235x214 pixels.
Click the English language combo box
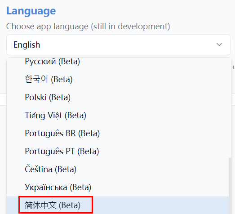click(119, 45)
